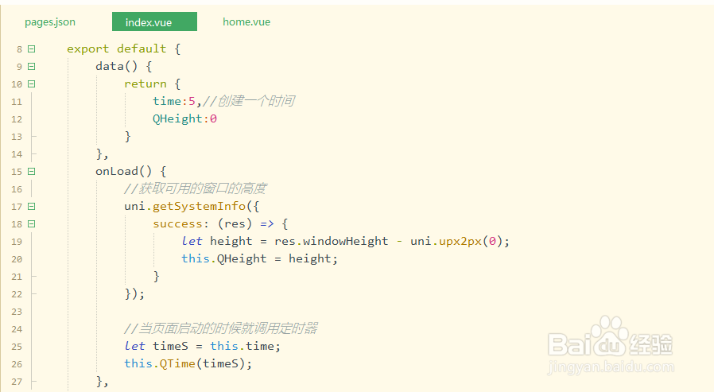Select the index.vue tab

pos(154,21)
